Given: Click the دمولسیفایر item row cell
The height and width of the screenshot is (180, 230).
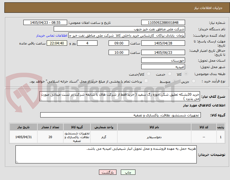Looking at the screenshot, I should click(x=154, y=137).
